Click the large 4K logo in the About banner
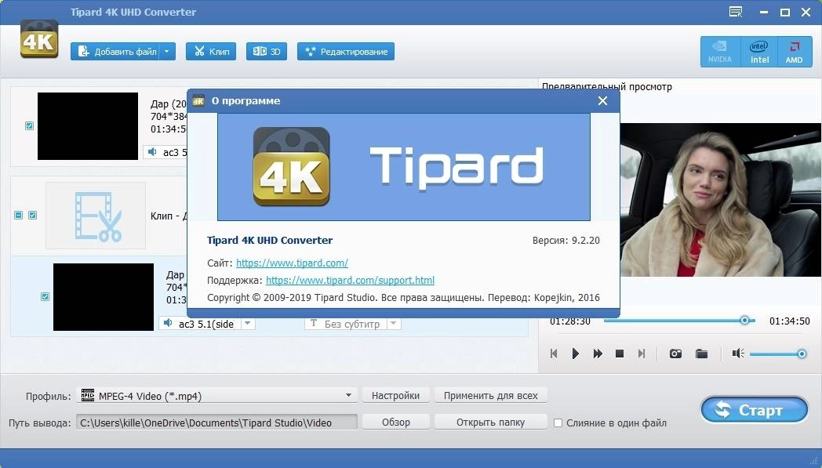The width and height of the screenshot is (822, 468). pos(292,167)
